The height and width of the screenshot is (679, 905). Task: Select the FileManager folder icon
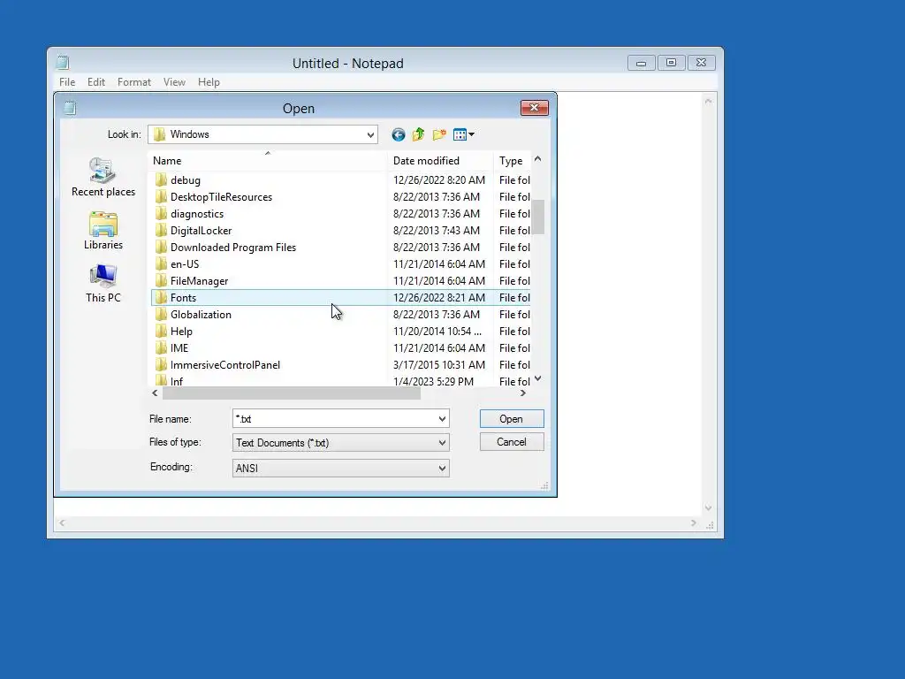tap(161, 280)
